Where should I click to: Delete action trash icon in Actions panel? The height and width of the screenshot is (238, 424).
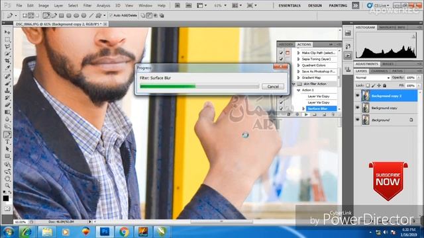click(333, 114)
